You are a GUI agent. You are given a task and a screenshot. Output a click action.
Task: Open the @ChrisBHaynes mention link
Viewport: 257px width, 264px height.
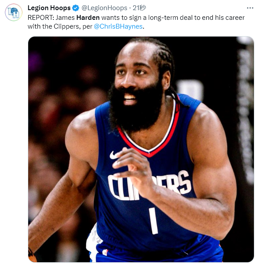click(118, 26)
